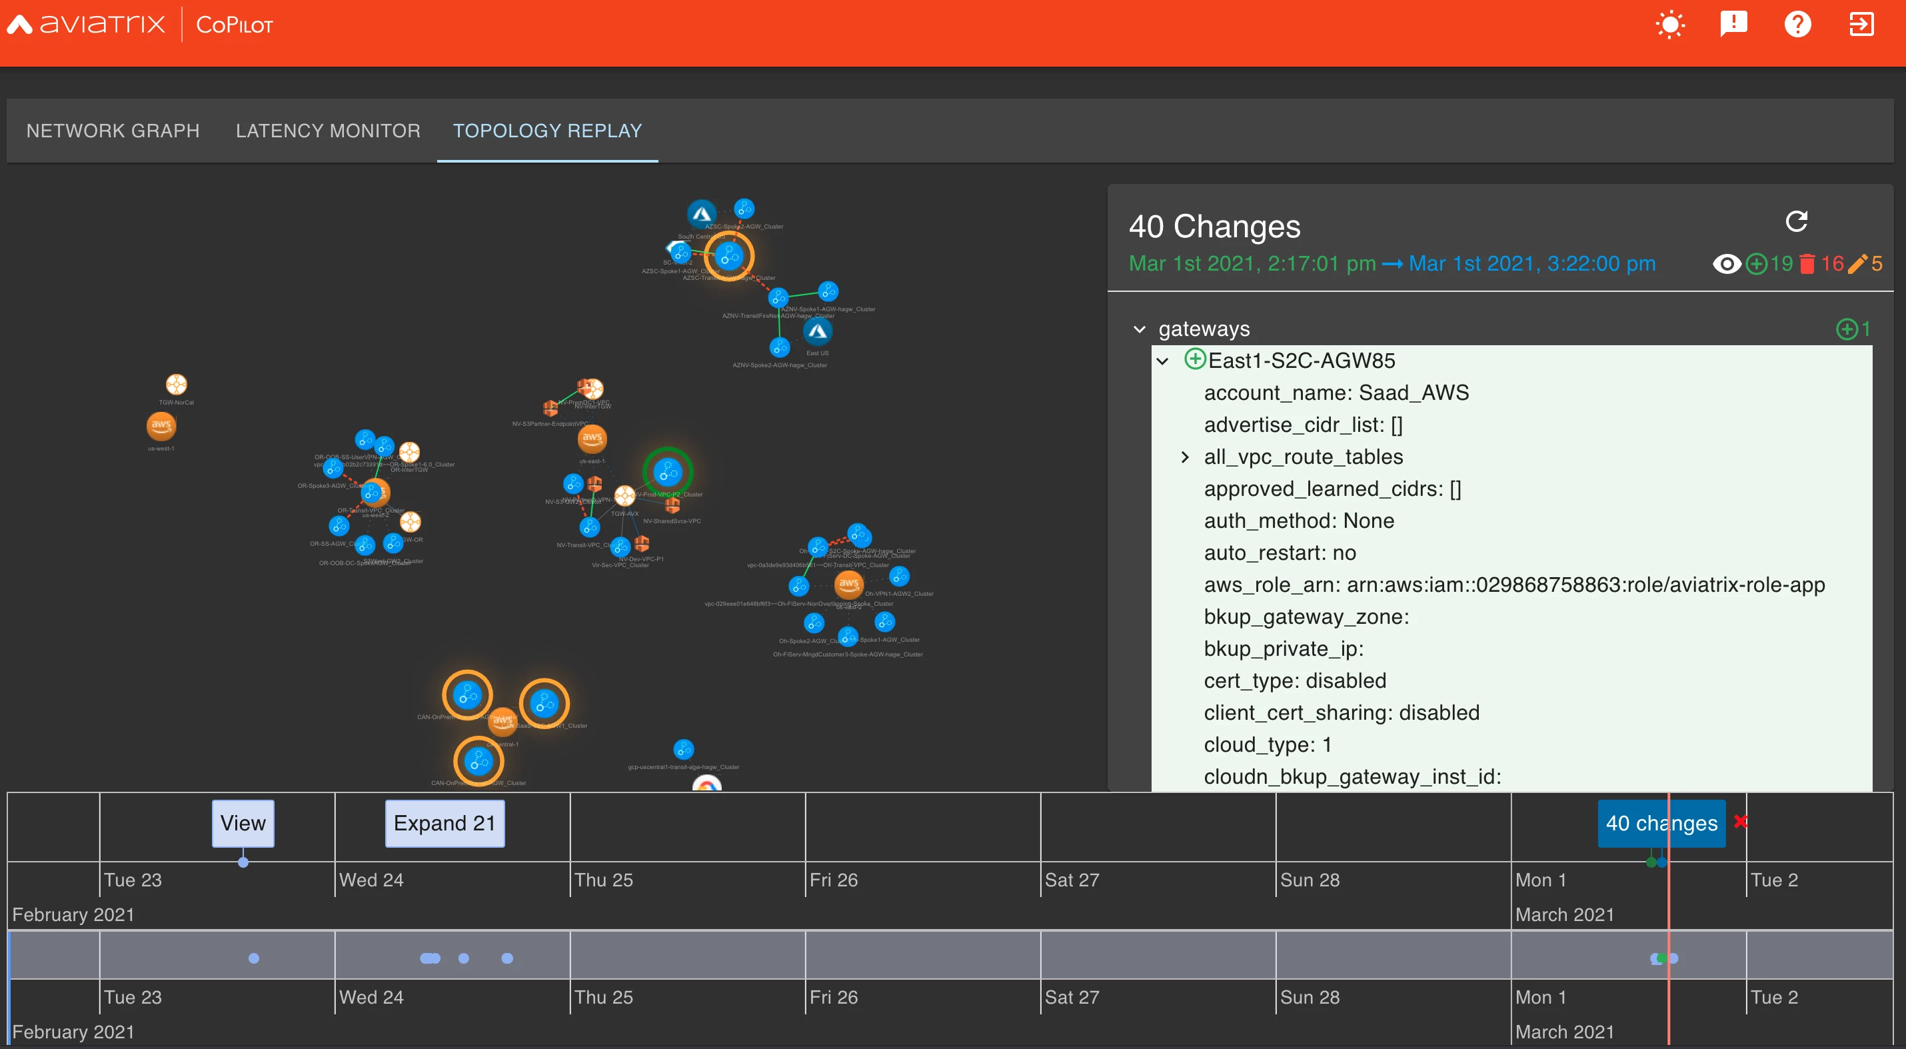Click the TGW-NorCal transit gateway node
The width and height of the screenshot is (1906, 1049).
pyautogui.click(x=176, y=384)
